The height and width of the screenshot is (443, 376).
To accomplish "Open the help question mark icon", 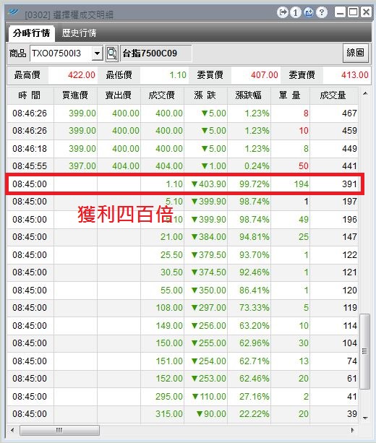I will coord(322,12).
